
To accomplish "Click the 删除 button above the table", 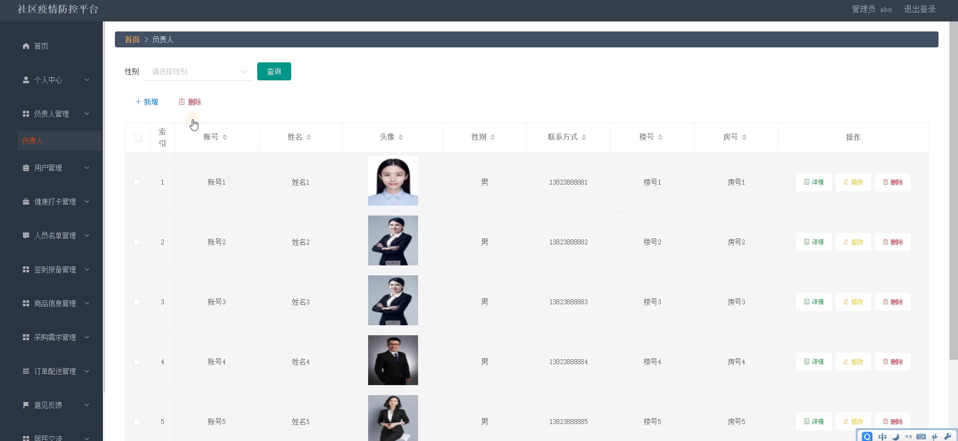I will click(190, 102).
